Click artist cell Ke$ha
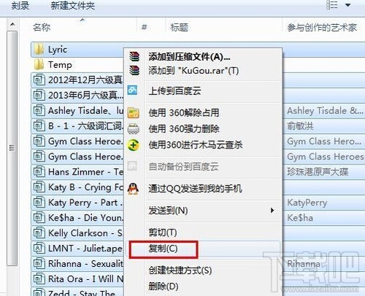The image size is (365, 296). pos(300,218)
